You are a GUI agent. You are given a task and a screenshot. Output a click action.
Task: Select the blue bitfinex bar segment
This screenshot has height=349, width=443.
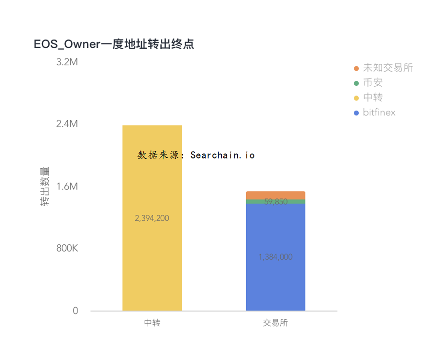click(275, 257)
